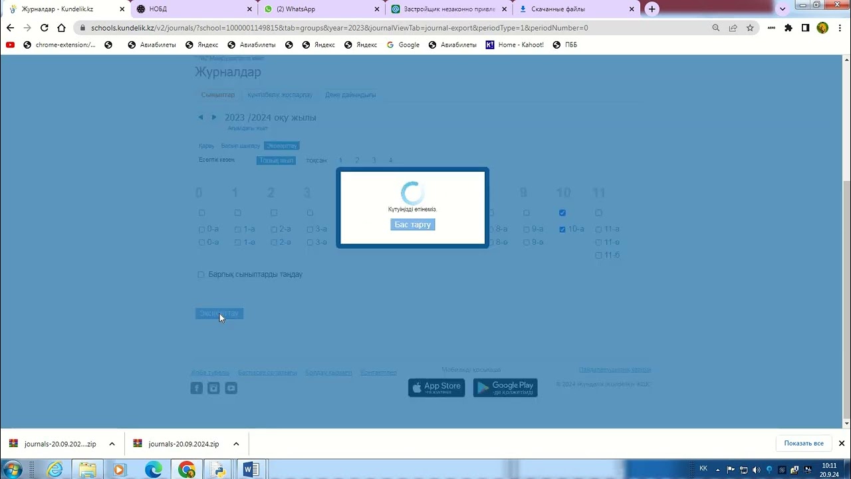Check the 9-а class checkbox

coord(527,230)
